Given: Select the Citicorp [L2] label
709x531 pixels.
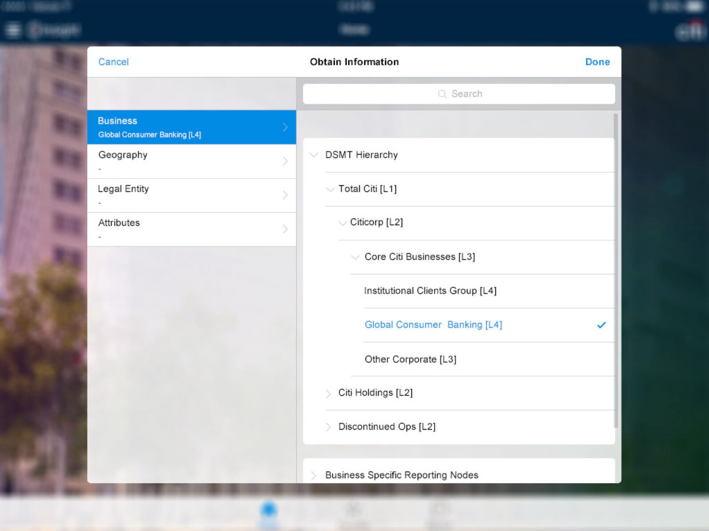Looking at the screenshot, I should (x=376, y=222).
